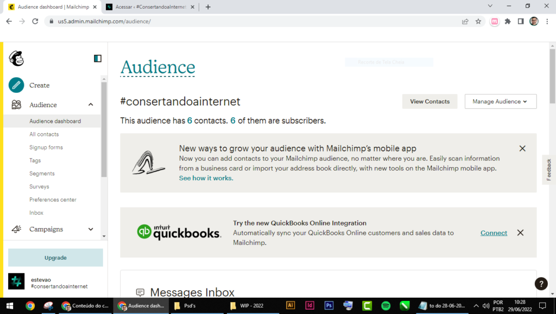Close the Audience dashboard browser tab

[94, 7]
